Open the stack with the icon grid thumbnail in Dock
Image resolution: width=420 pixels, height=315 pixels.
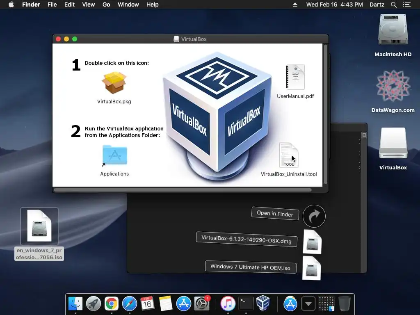pyautogui.click(x=326, y=304)
